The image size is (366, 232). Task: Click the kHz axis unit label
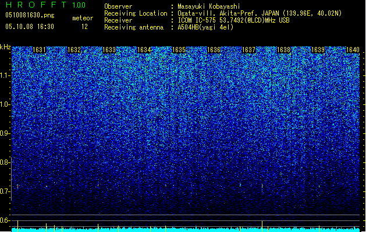click(5, 47)
